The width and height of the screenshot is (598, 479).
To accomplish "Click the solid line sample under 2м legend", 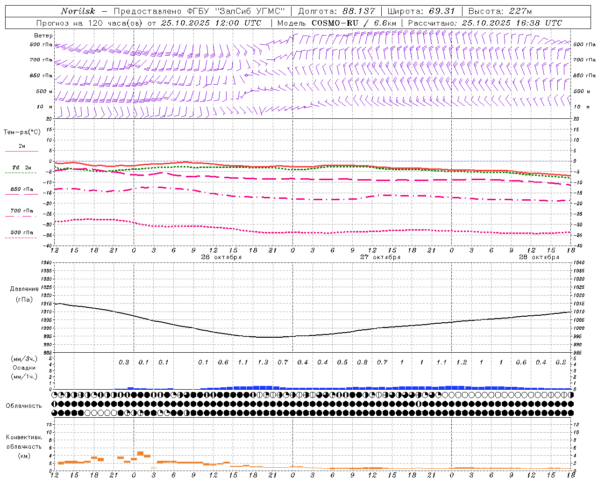I will 21,151.
